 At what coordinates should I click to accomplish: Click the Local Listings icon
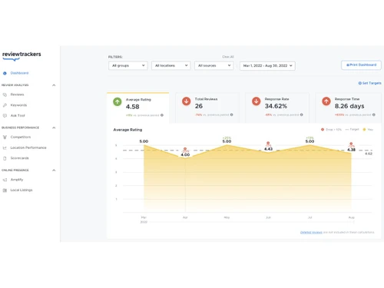tap(5, 190)
